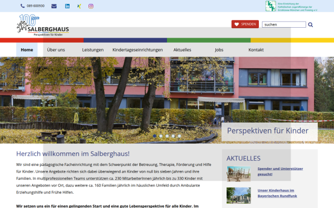Open the Über uns menu

click(56, 50)
